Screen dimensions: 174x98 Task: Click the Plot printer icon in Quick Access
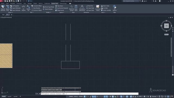click(18, 1)
